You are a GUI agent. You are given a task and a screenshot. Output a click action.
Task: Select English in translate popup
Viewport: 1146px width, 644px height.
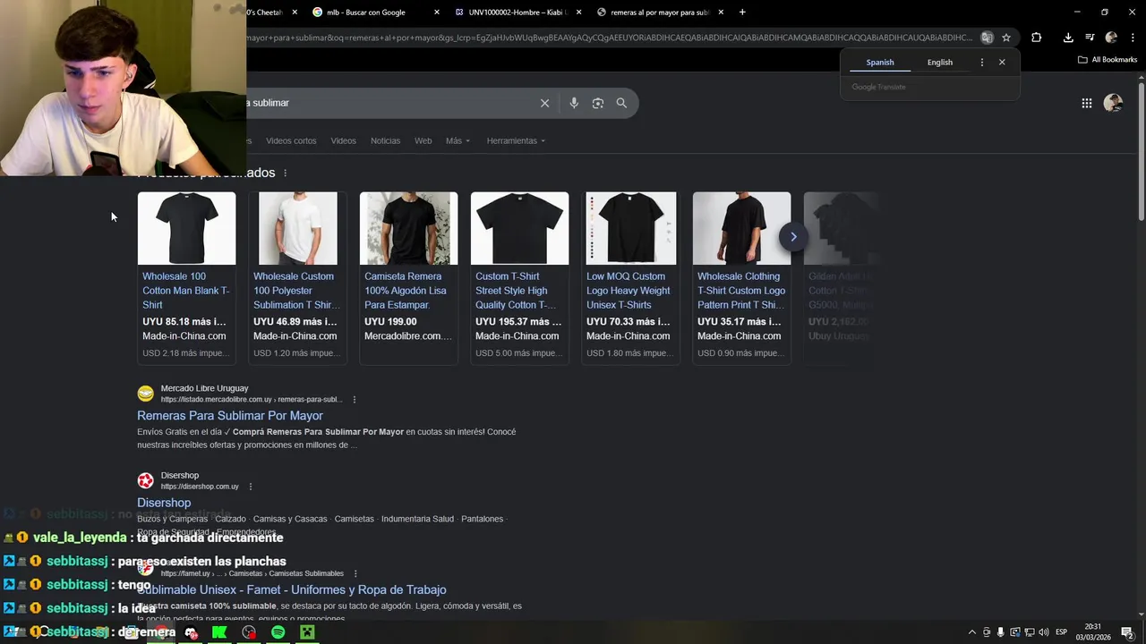click(x=940, y=63)
